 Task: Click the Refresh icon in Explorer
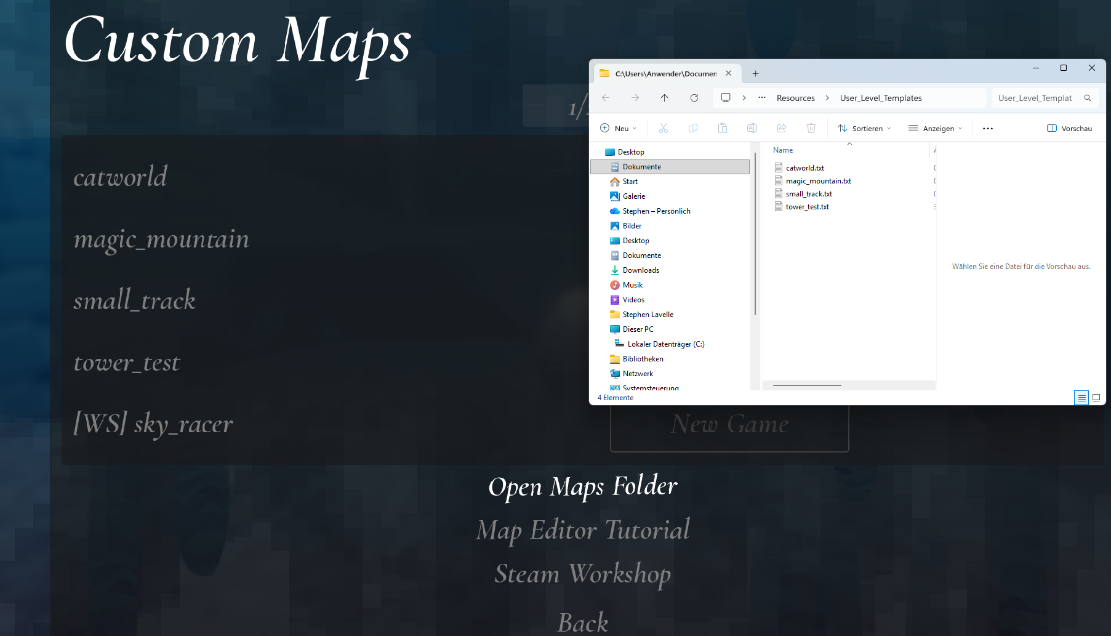click(694, 98)
